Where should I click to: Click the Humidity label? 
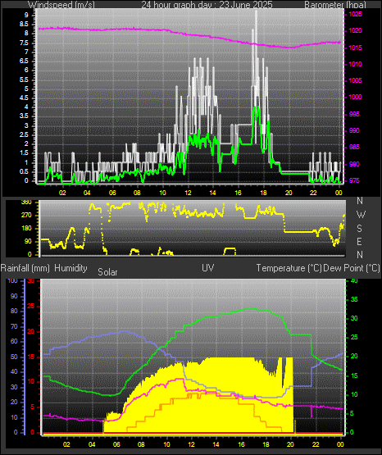click(70, 268)
